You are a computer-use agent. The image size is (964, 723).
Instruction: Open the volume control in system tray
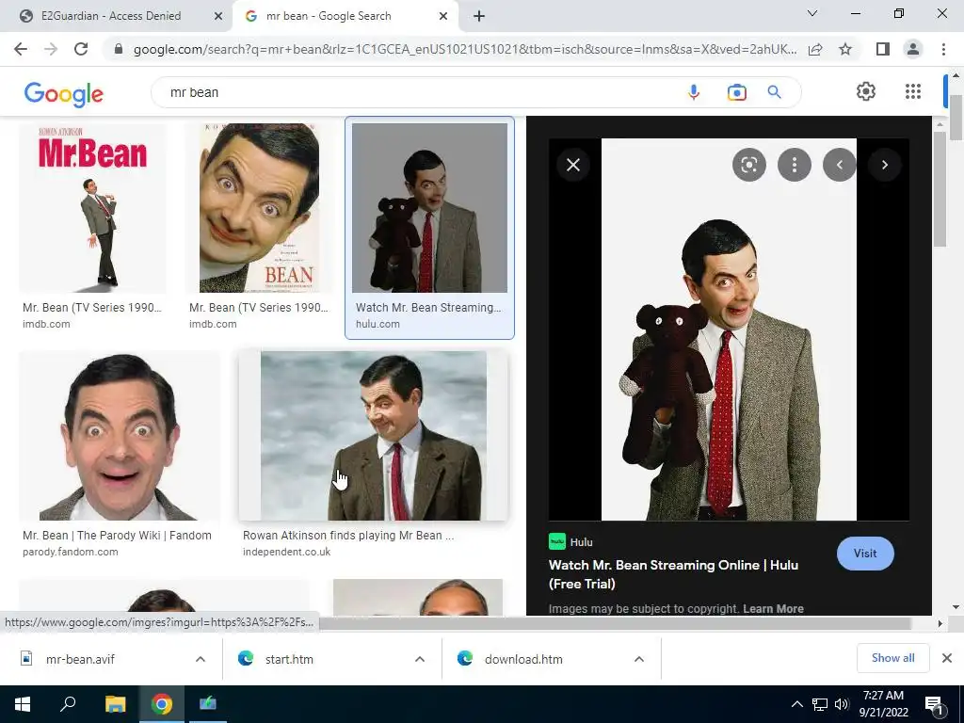tap(842, 704)
